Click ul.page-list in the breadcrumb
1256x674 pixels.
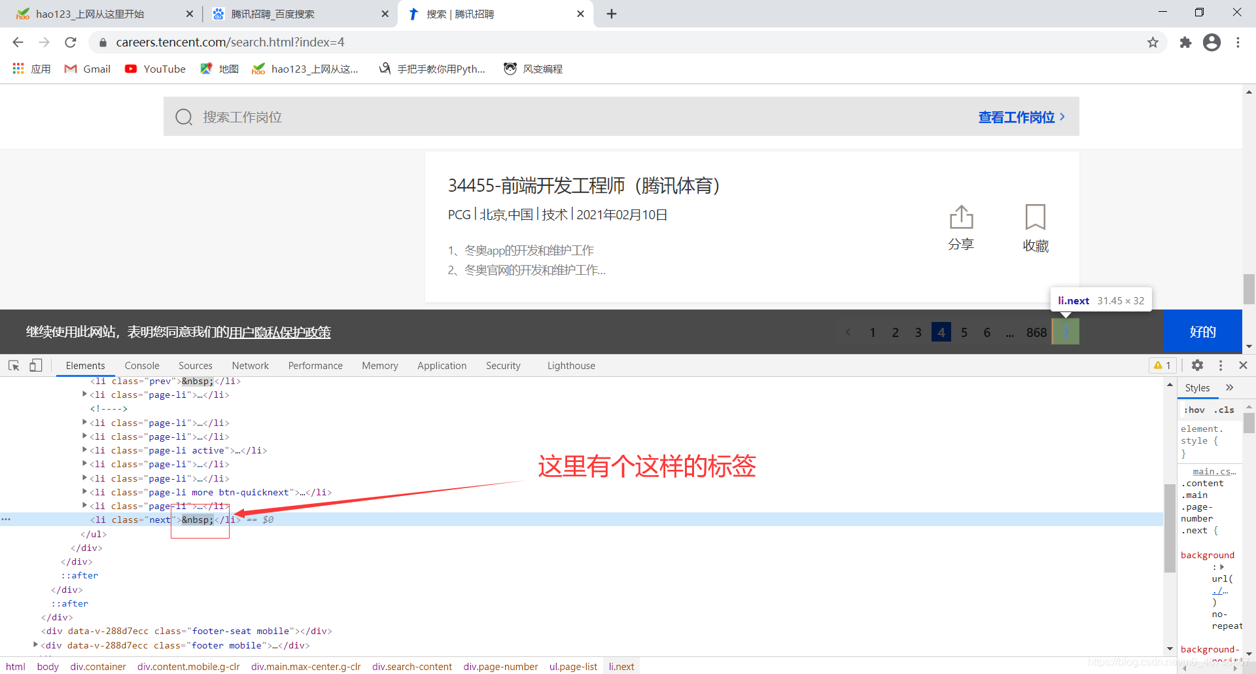point(573,666)
